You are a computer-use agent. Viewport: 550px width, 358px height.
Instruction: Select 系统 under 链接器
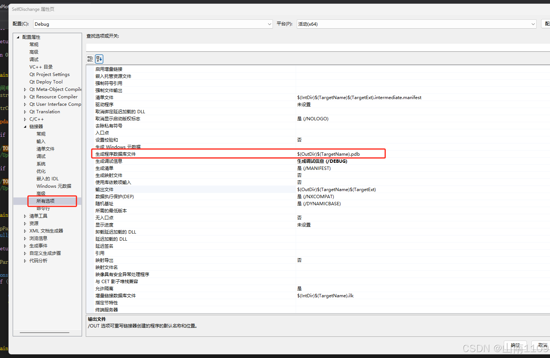[41, 164]
